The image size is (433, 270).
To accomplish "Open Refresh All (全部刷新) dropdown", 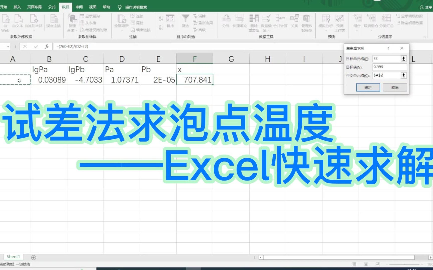I will pyautogui.click(x=122, y=23).
